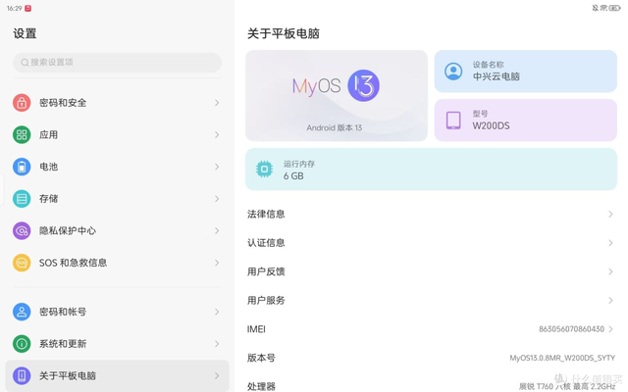The width and height of the screenshot is (628, 392).
Task: Tap the 中兴云电脑 device name card
Action: [526, 72]
